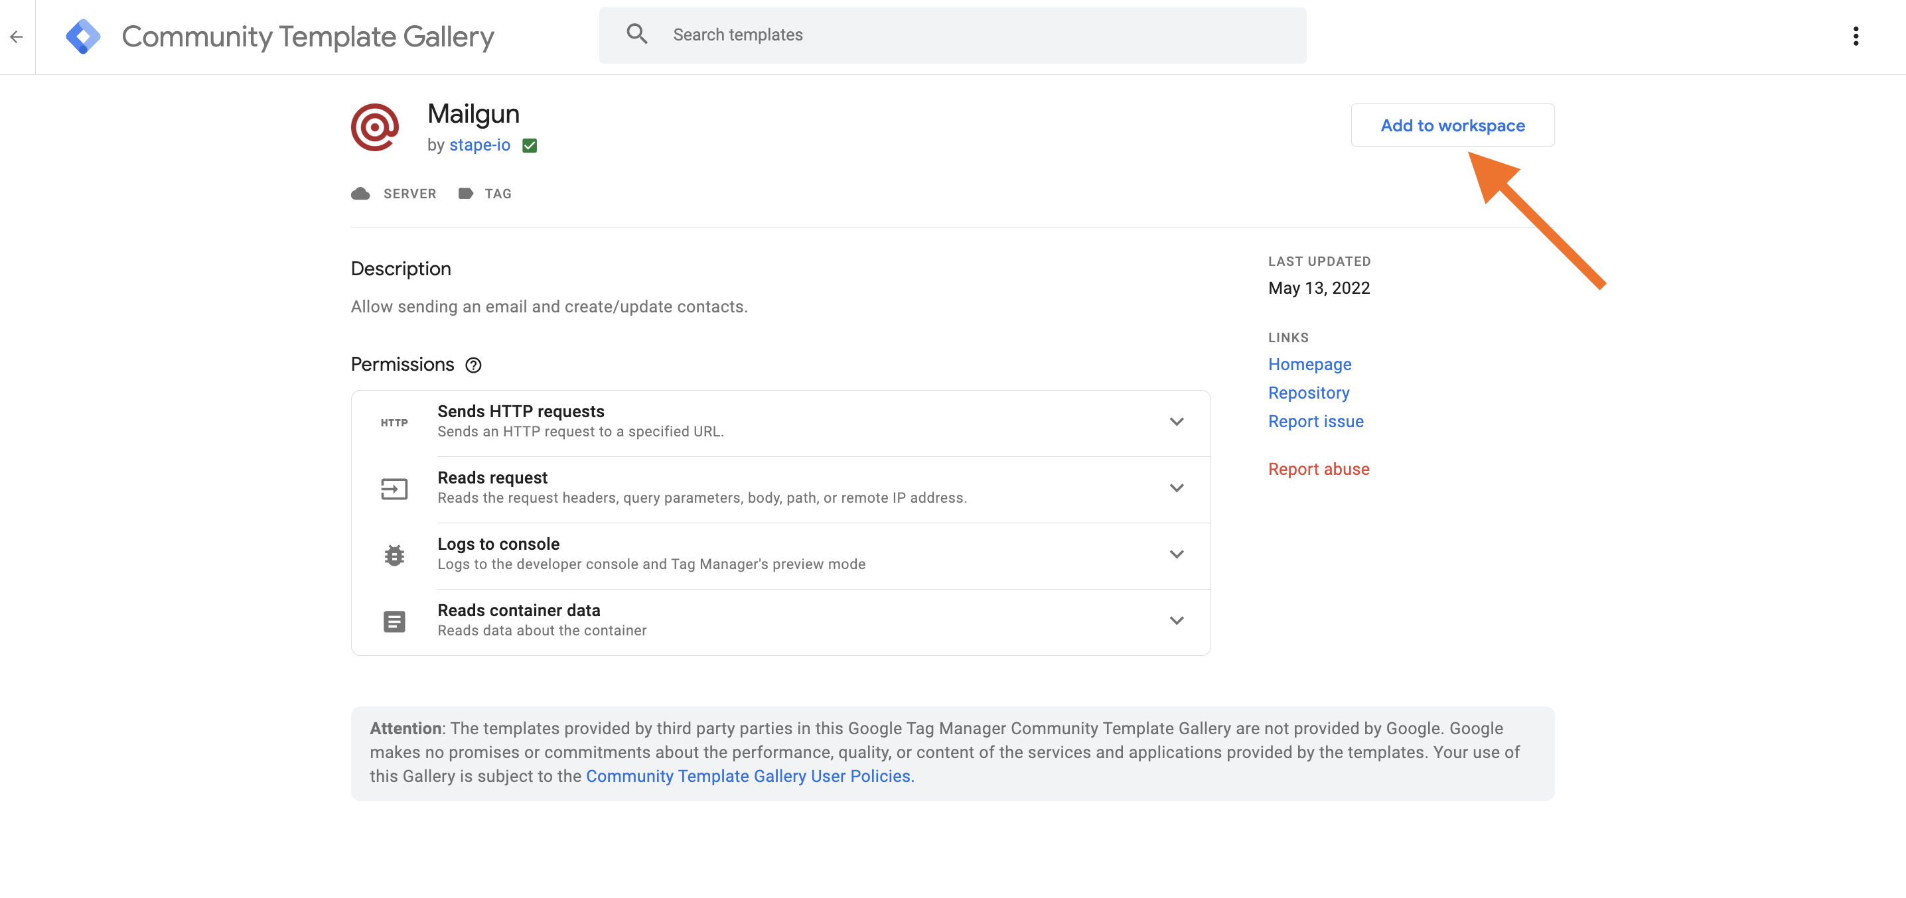Click the 'May 13, 2022' date

click(1319, 289)
